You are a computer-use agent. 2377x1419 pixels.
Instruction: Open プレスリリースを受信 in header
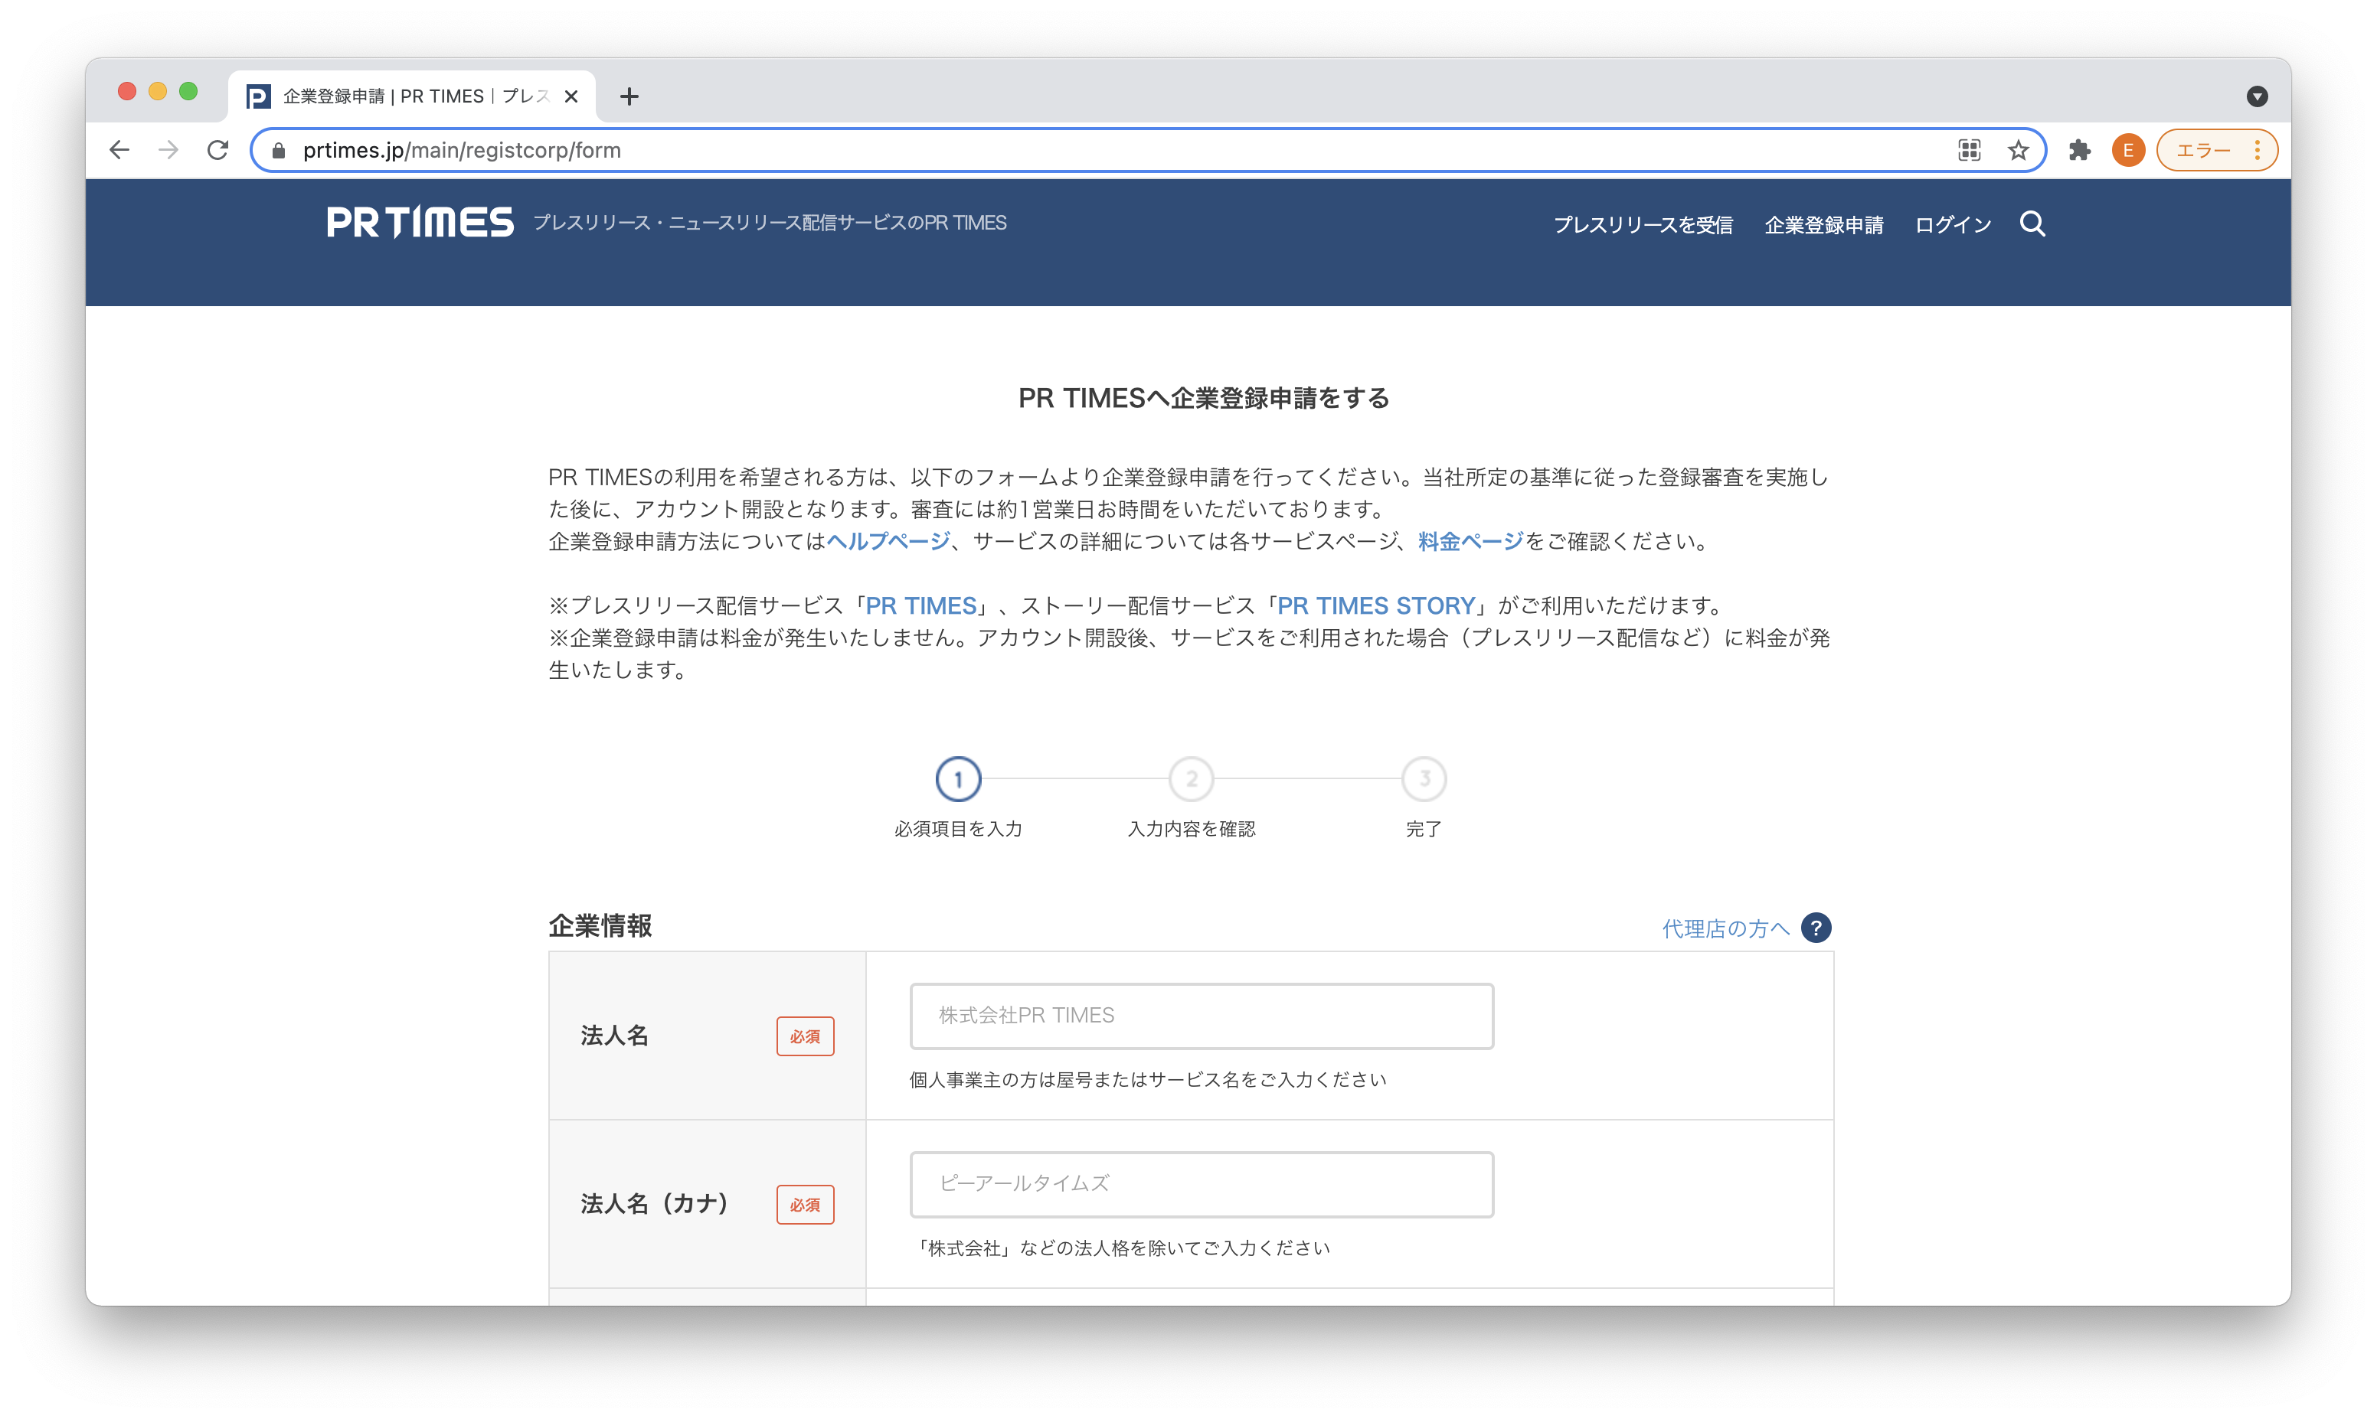(1643, 225)
